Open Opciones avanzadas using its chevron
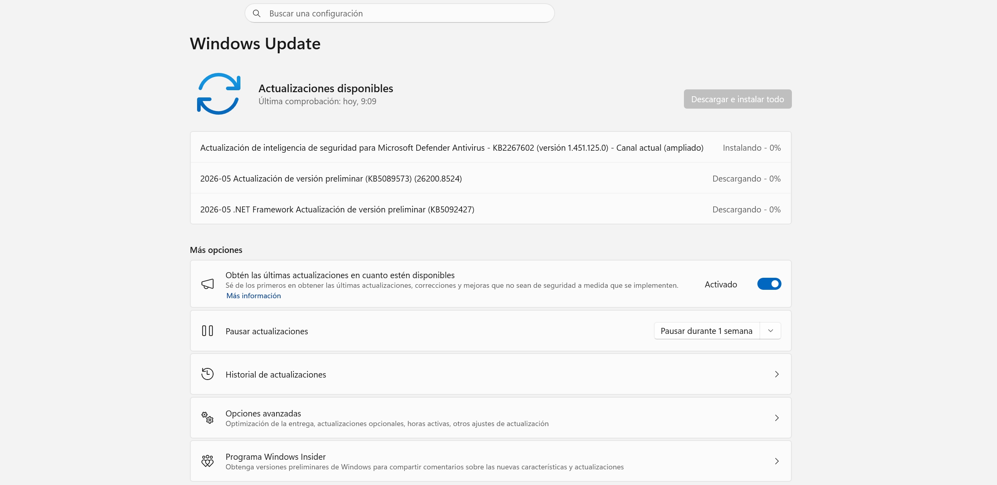 tap(777, 418)
